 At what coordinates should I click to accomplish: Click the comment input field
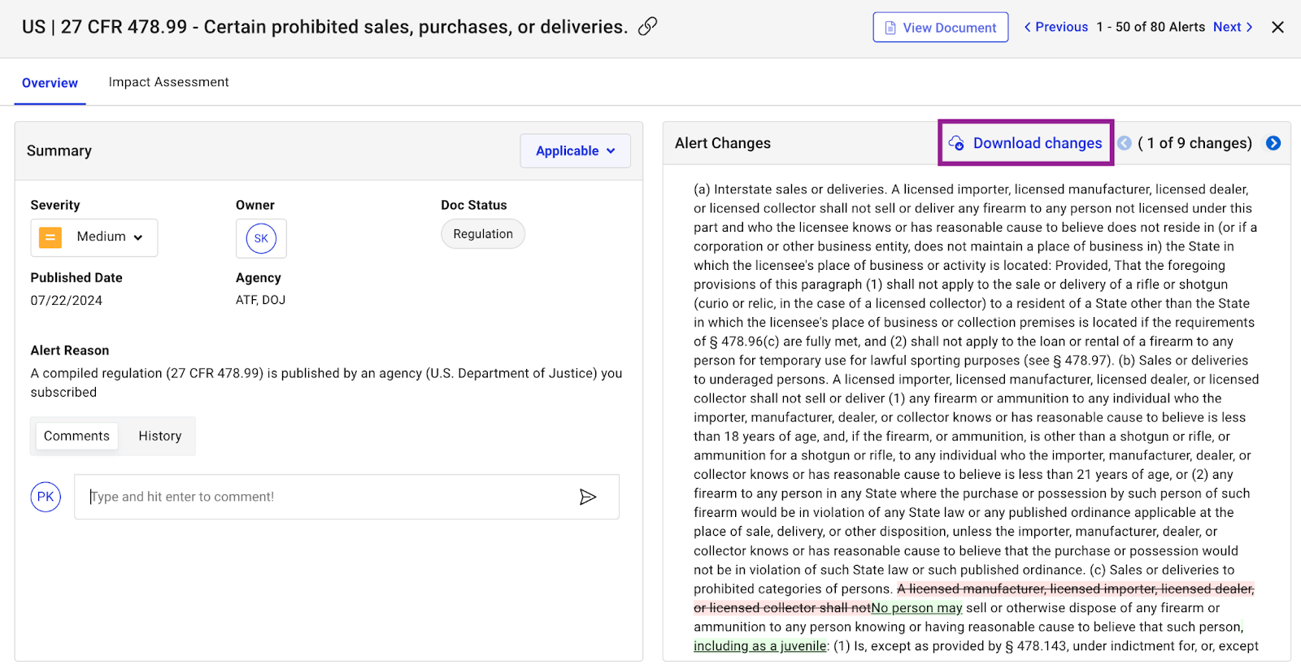click(325, 497)
